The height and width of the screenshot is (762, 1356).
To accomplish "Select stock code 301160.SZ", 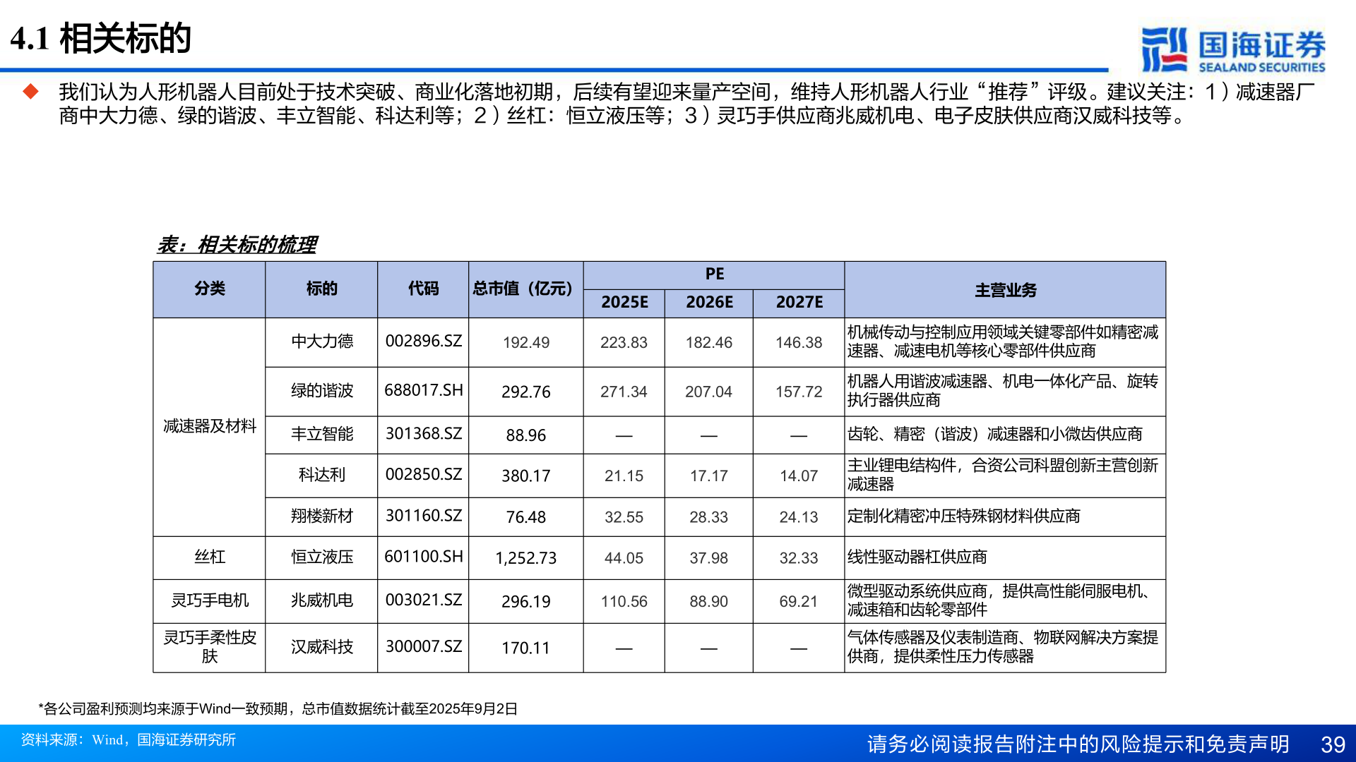I will pos(423,516).
